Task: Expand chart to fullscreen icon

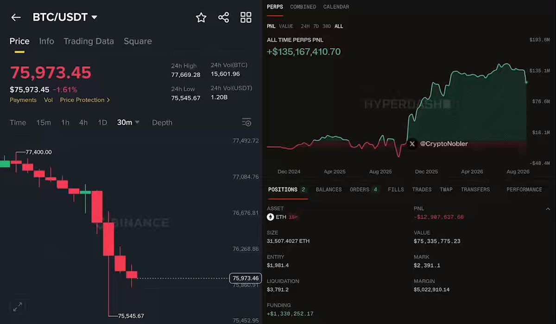Action: 17,306
